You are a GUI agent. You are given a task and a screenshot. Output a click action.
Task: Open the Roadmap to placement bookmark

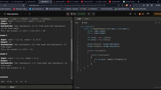pos(20,9)
